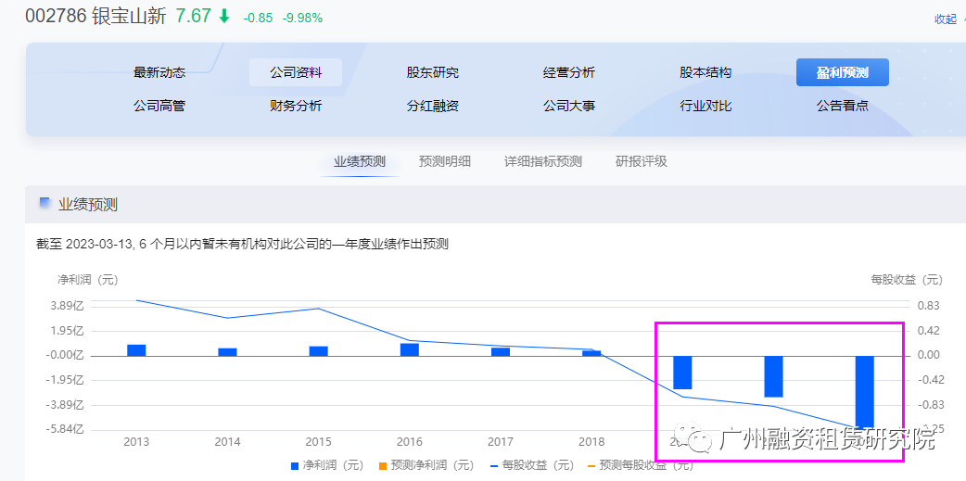
Task: Click the 净利润 (元) axis title
Action: [87, 280]
